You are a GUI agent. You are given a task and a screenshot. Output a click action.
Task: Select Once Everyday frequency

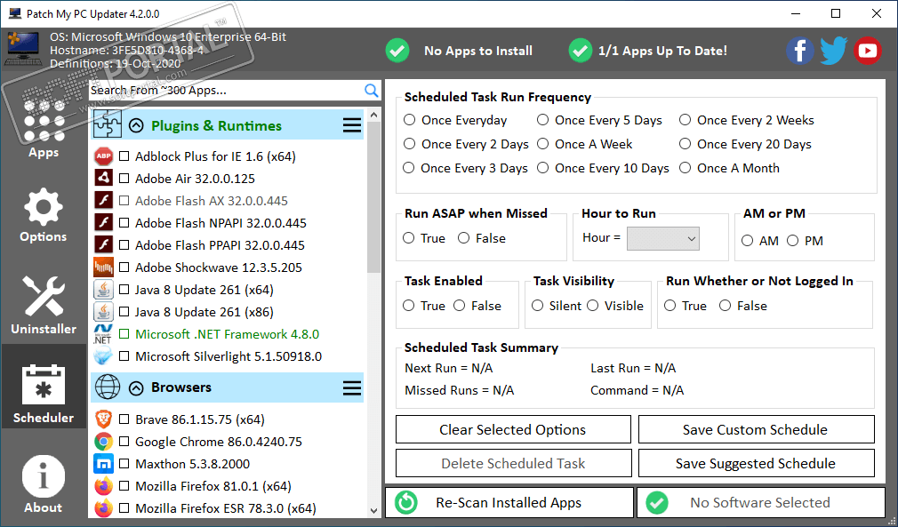coord(409,120)
